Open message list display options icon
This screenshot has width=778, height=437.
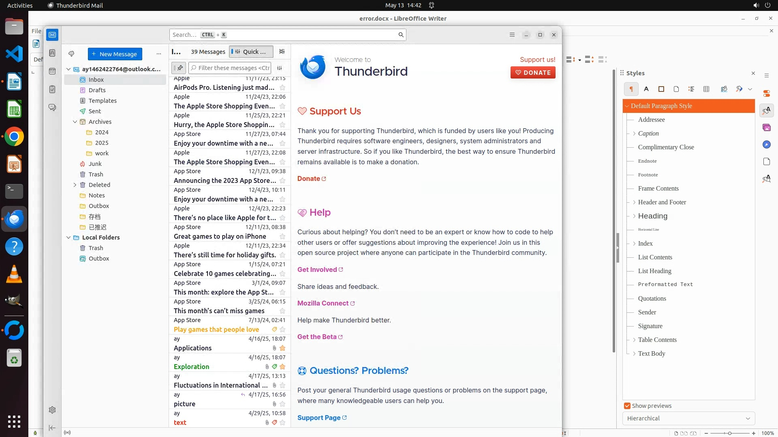282,51
